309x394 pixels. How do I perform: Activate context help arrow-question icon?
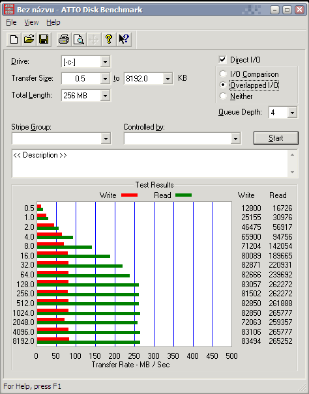coord(124,40)
